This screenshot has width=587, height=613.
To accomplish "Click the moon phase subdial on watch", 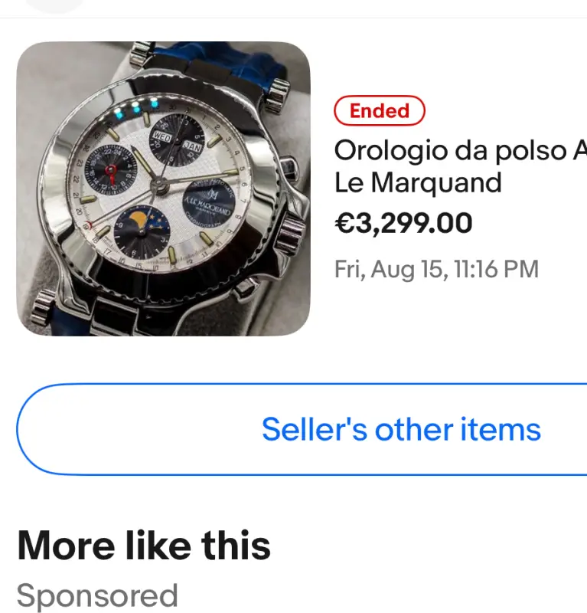I will point(142,231).
